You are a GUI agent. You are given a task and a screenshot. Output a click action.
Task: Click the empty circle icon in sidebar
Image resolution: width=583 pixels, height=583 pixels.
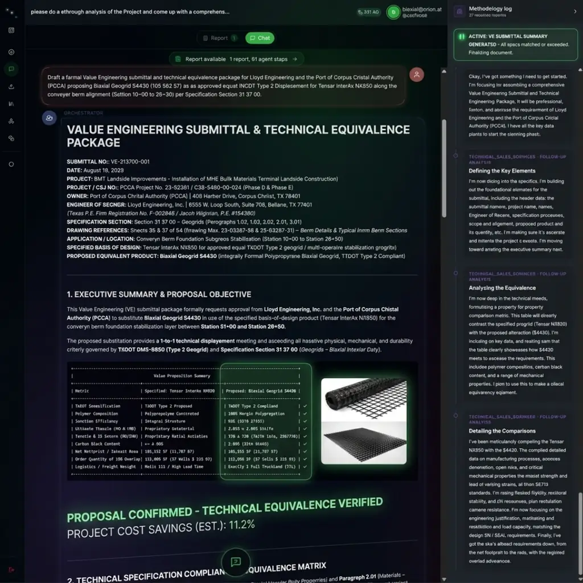point(11,165)
